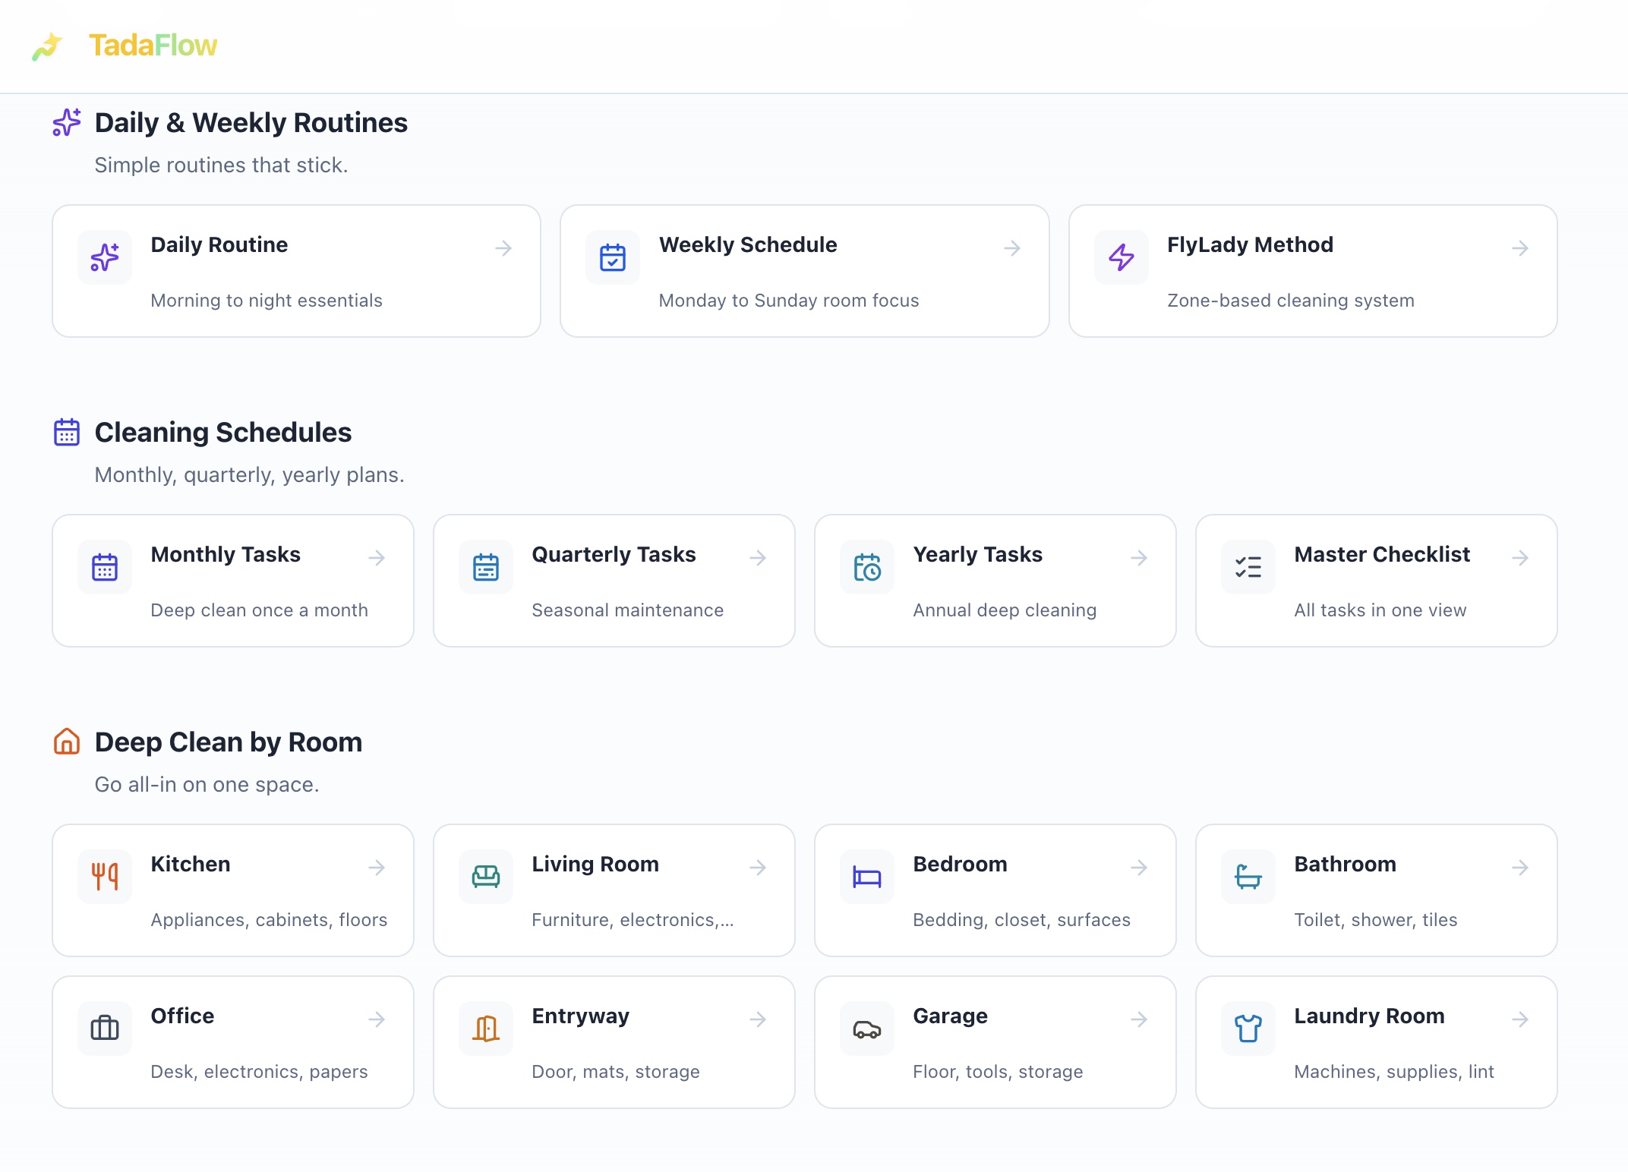This screenshot has height=1172, width=1628.
Task: Open the Office deep clean card
Action: pos(232,1041)
